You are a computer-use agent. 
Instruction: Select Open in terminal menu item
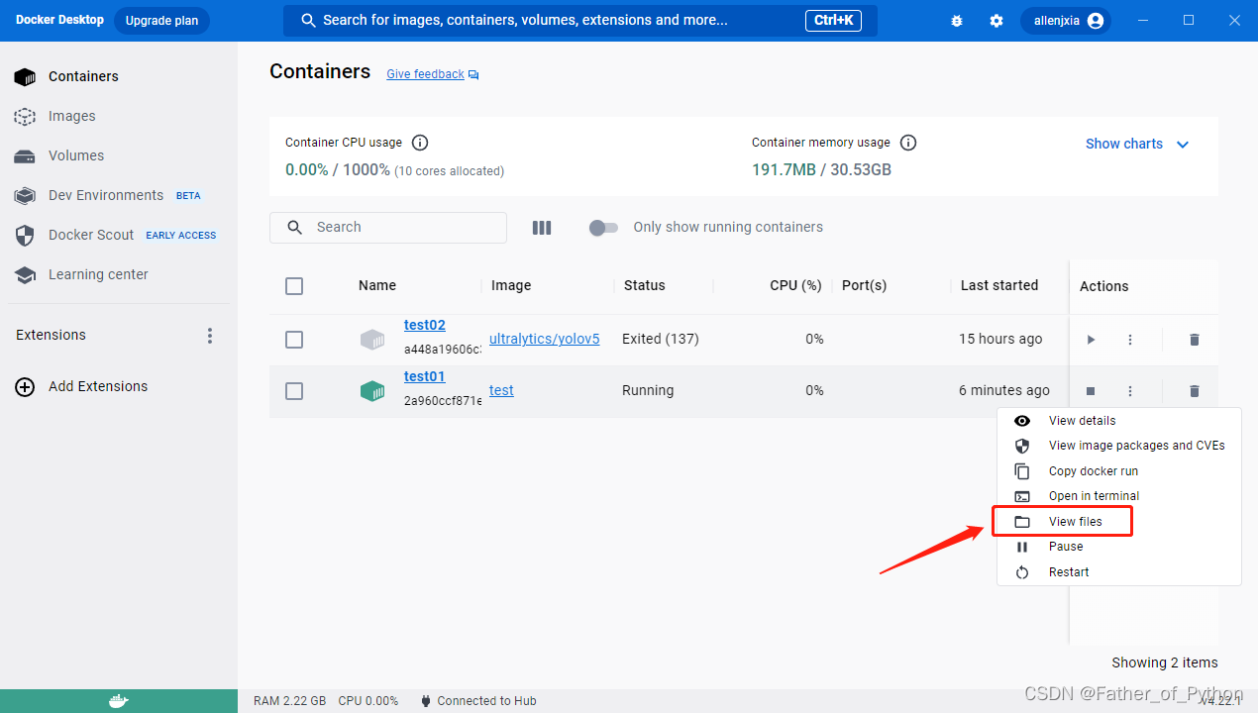1118,496
